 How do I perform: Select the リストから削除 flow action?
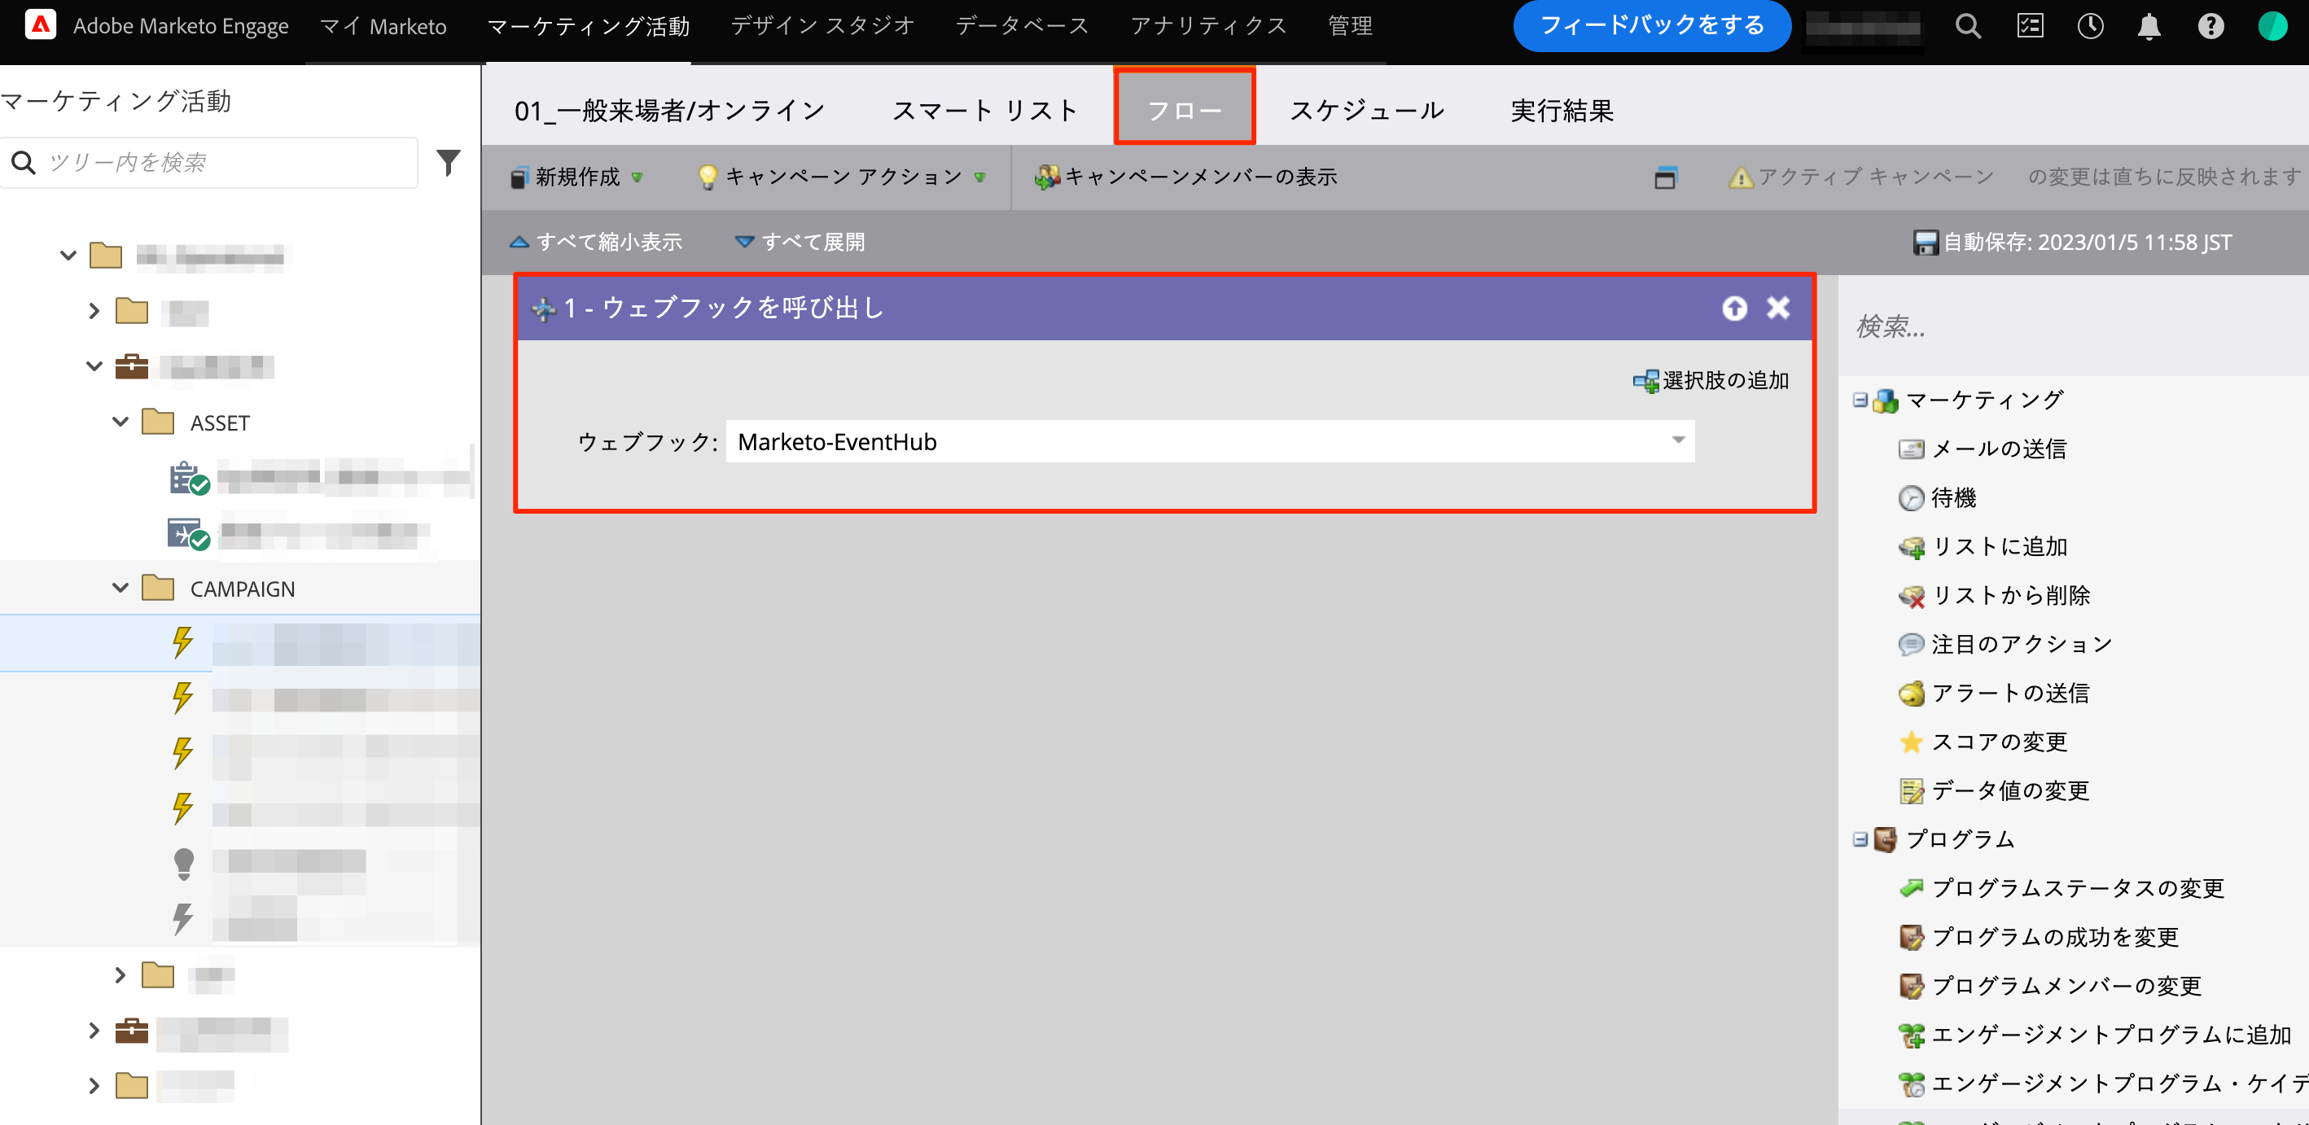coord(1993,595)
